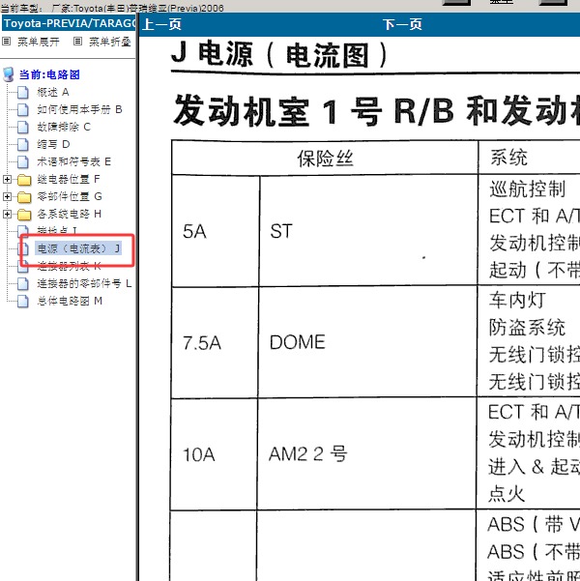Viewport: 580px width, 581px height.
Task: Click the 巡航控制 system entry
Action: (x=527, y=189)
